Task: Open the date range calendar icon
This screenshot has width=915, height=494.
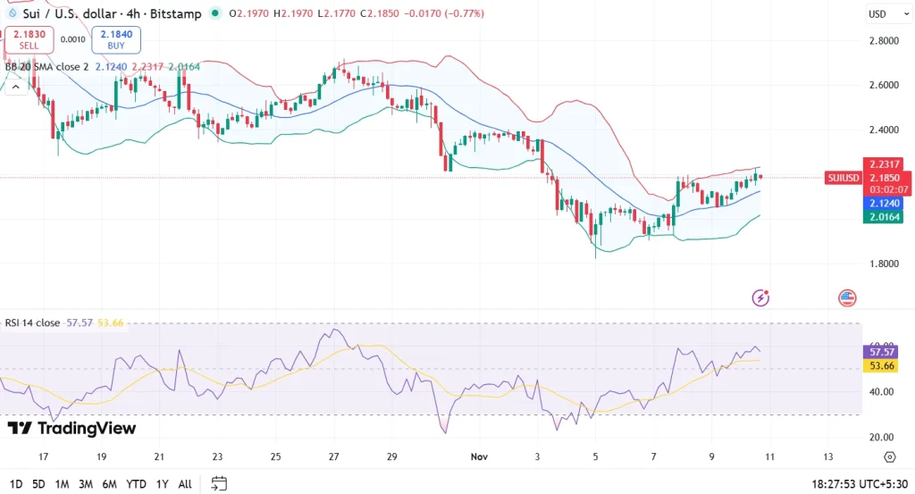Action: [x=219, y=483]
